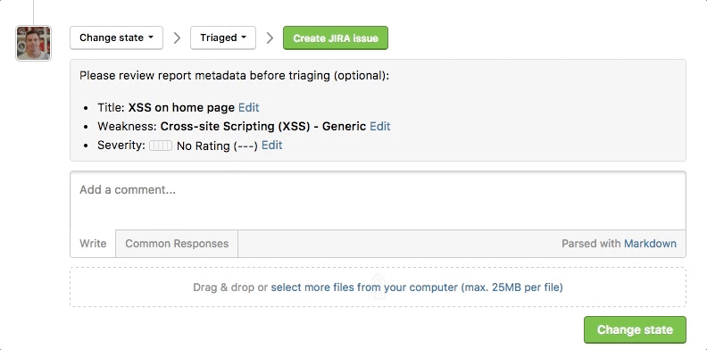Screen dimensions: 707x350
Task: Edit the Weakness field
Action: (x=380, y=126)
